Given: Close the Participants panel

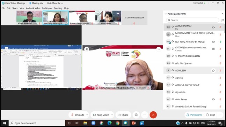Looking at the screenshot, I should pyautogui.click(x=223, y=14).
